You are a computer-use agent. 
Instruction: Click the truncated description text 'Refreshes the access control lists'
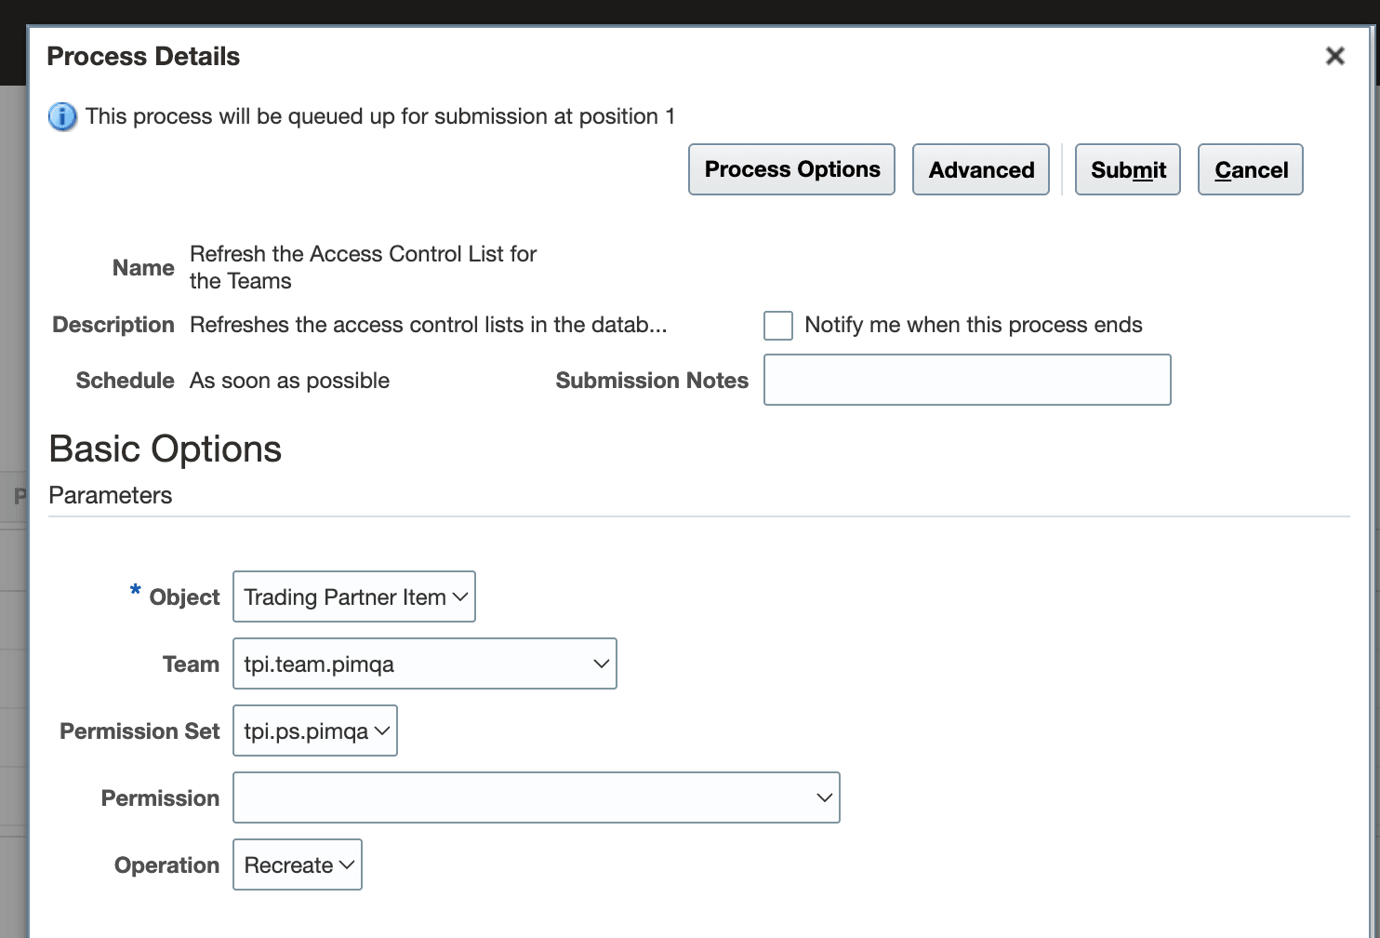pyautogui.click(x=428, y=325)
